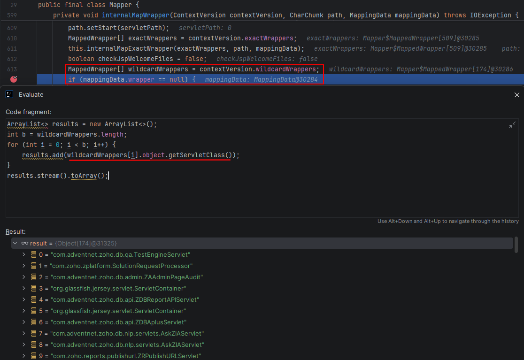This screenshot has width=524, height=360.
Task: Expand result item 5 ServletContainer
Action: click(24, 311)
